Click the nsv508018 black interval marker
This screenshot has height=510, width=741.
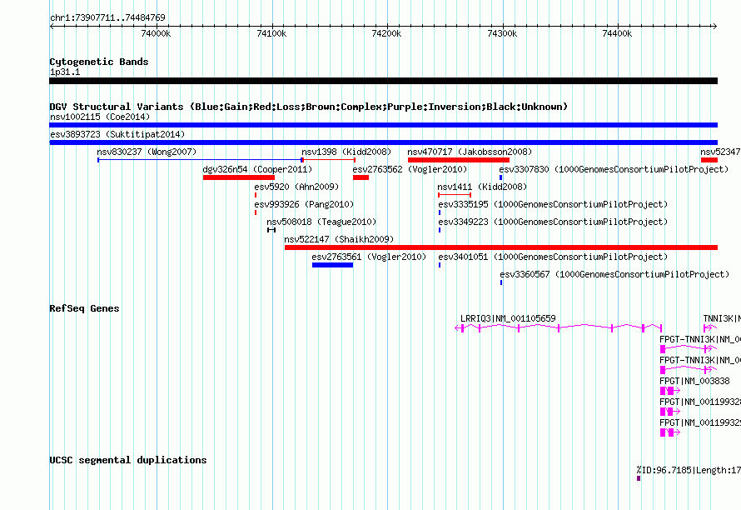pyautogui.click(x=271, y=230)
